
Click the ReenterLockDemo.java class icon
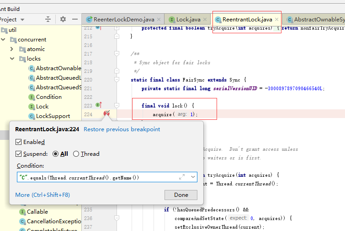(x=89, y=20)
